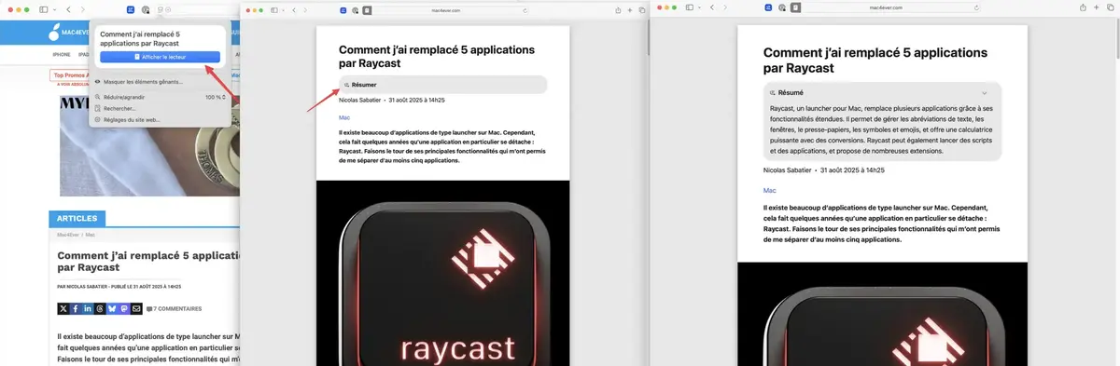Click 'Nicolas Sabatier' byline in right reader
1120x366 pixels.
tap(787, 169)
